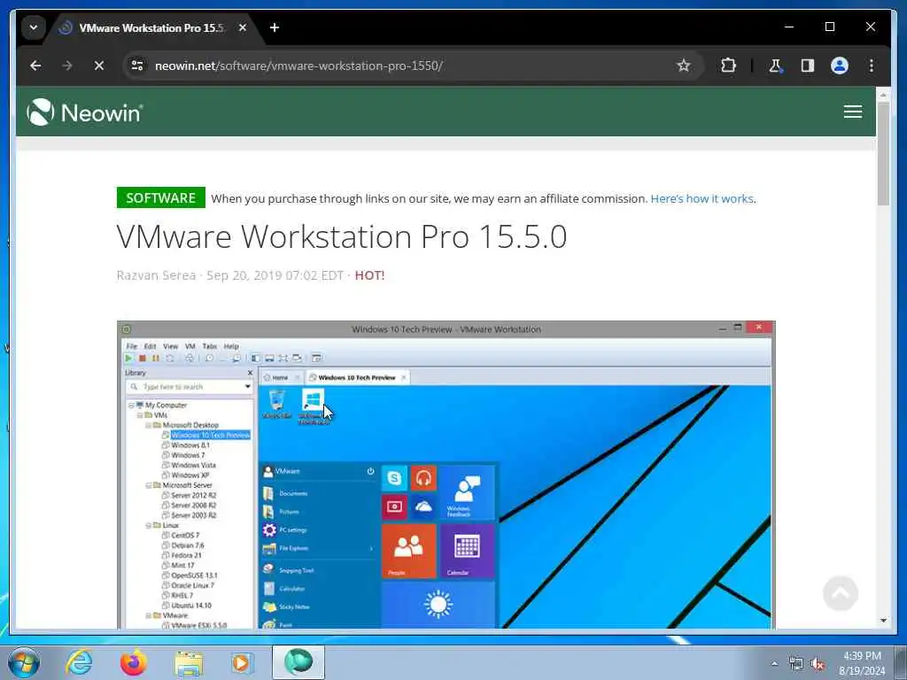Open Chrome Labs flask icon
Image resolution: width=907 pixels, height=680 pixels.
[775, 66]
